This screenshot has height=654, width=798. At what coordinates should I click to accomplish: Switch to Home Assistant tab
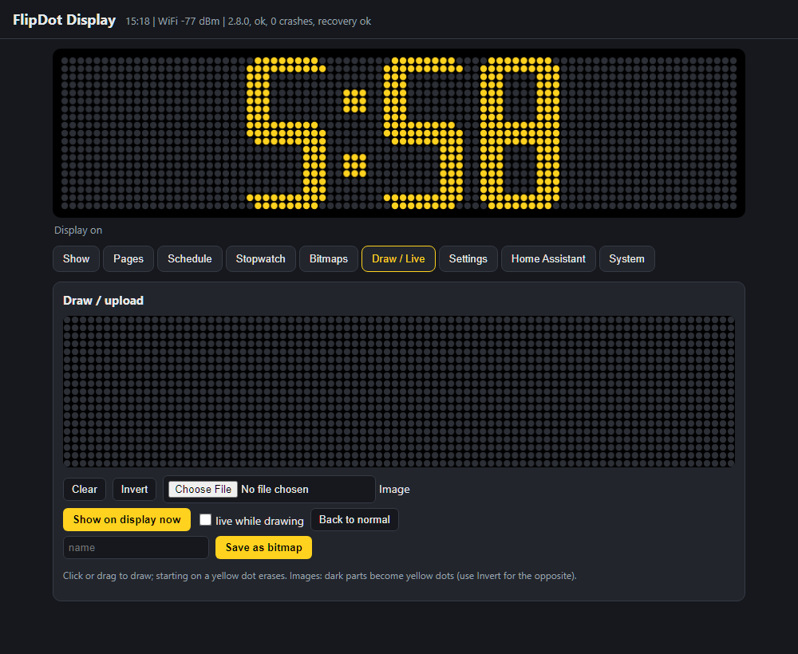tap(549, 259)
